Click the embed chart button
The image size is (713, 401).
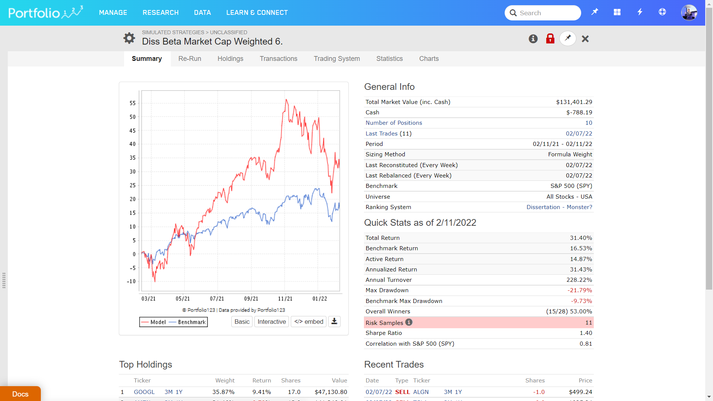coord(309,322)
